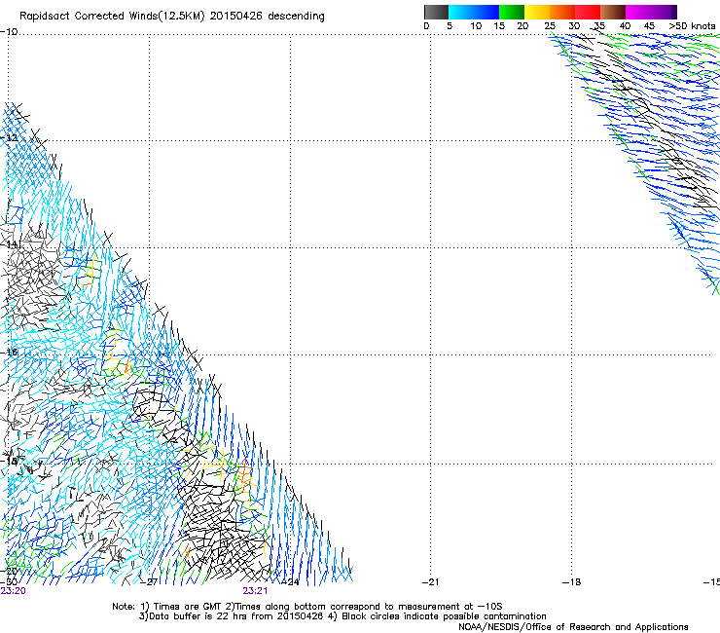Click the '-27' longitude label on bottom axis
This screenshot has width=720, height=633.
coord(149,582)
